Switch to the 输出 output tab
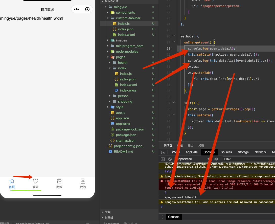Image resolution: width=275 pixels, height=224 pixels. 191,145
